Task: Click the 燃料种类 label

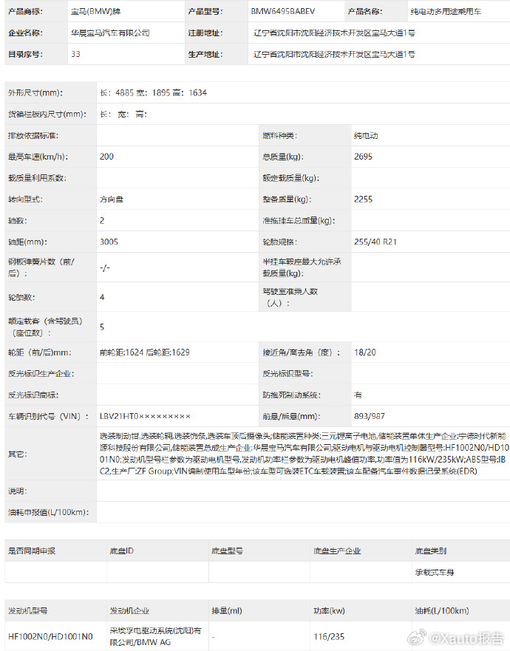Action: [279, 135]
